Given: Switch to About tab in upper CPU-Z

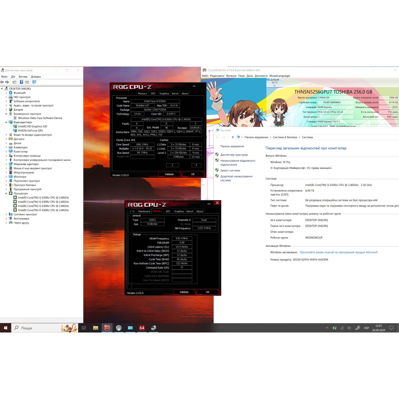Looking at the screenshot, I should click(185, 93).
